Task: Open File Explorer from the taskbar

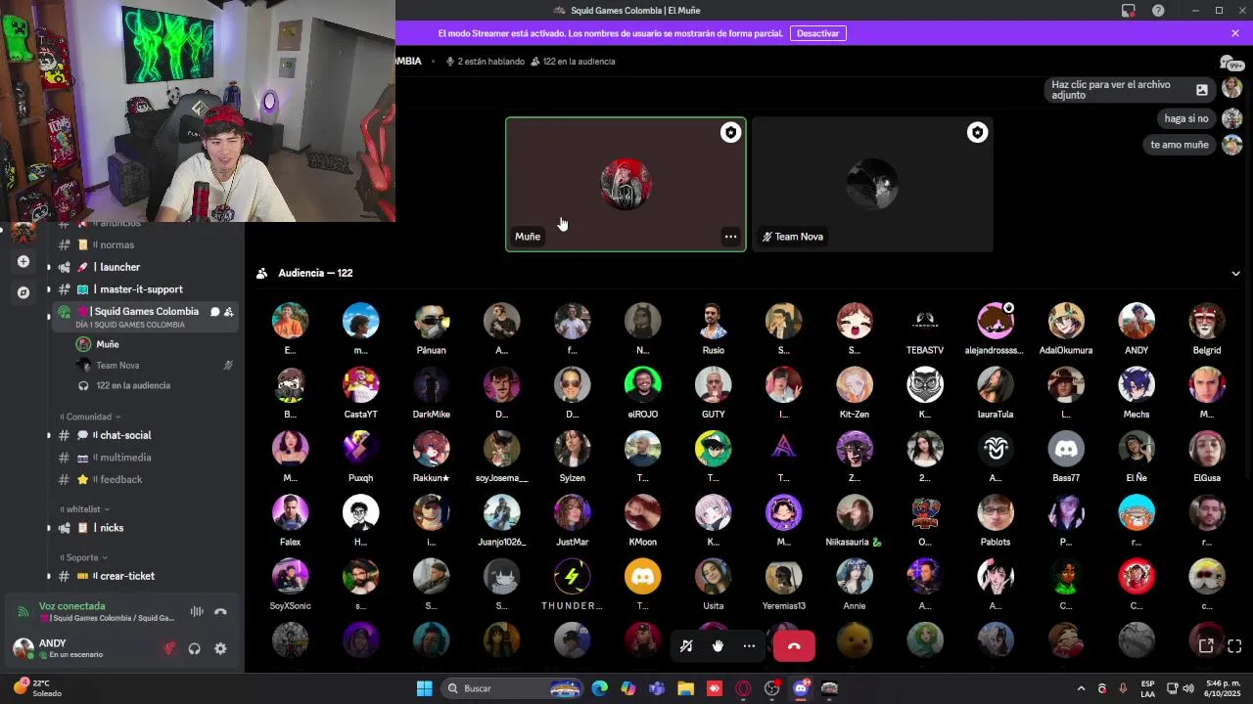Action: pyautogui.click(x=685, y=688)
